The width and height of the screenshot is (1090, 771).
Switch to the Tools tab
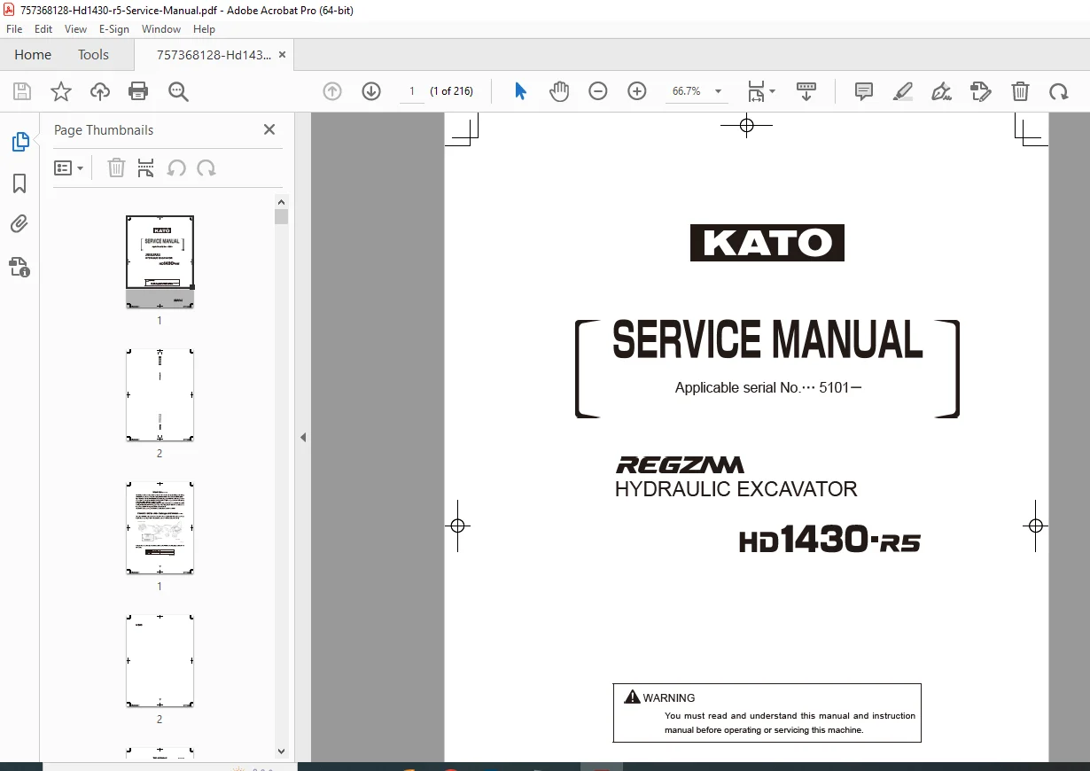[93, 55]
